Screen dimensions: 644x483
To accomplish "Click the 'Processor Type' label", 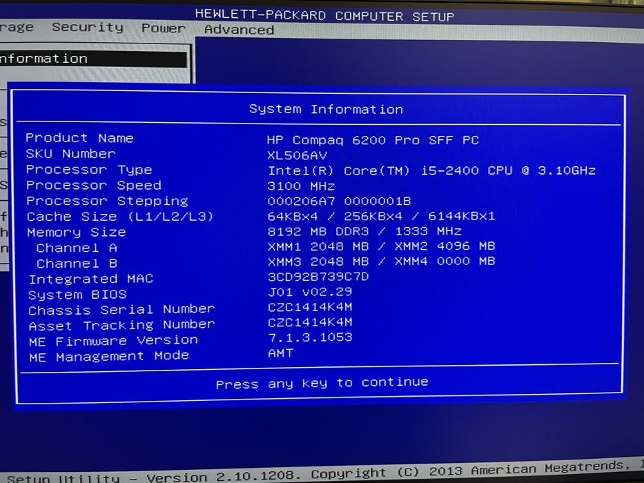I will pos(89,170).
